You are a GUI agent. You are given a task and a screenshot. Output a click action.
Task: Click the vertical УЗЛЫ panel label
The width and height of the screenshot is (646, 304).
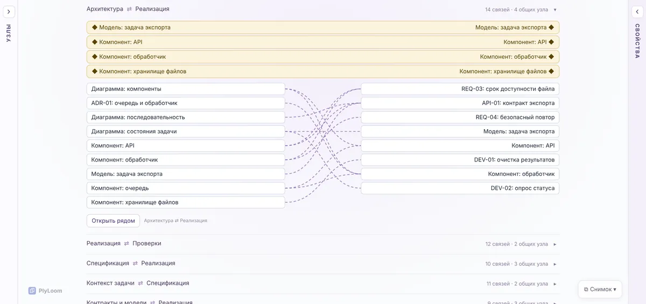point(9,33)
